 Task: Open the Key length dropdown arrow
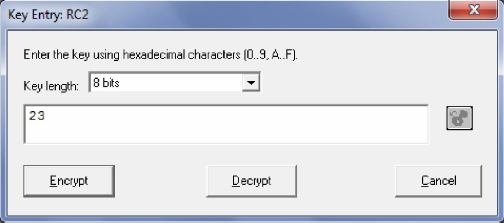(251, 83)
